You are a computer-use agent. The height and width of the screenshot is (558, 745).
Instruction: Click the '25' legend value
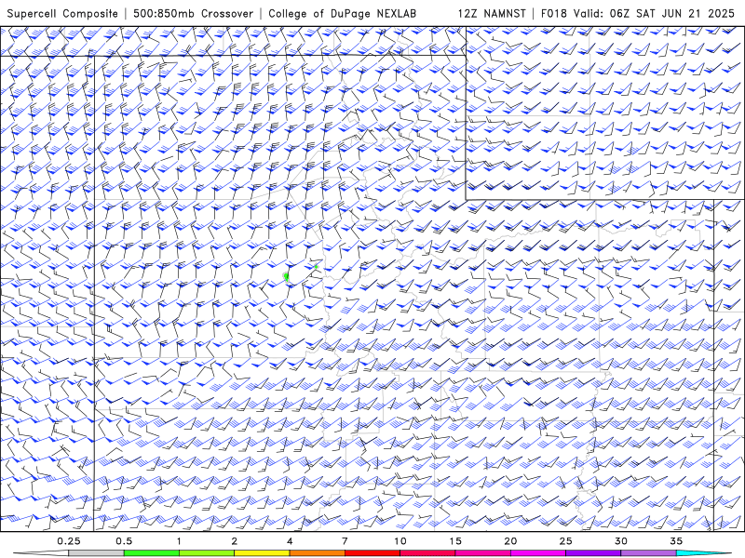coord(566,541)
